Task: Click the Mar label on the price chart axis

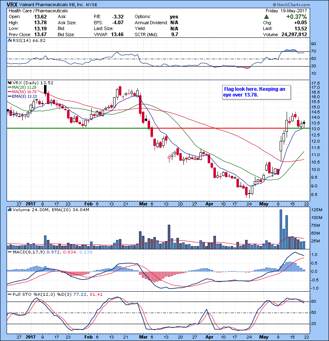Action: point(143,204)
